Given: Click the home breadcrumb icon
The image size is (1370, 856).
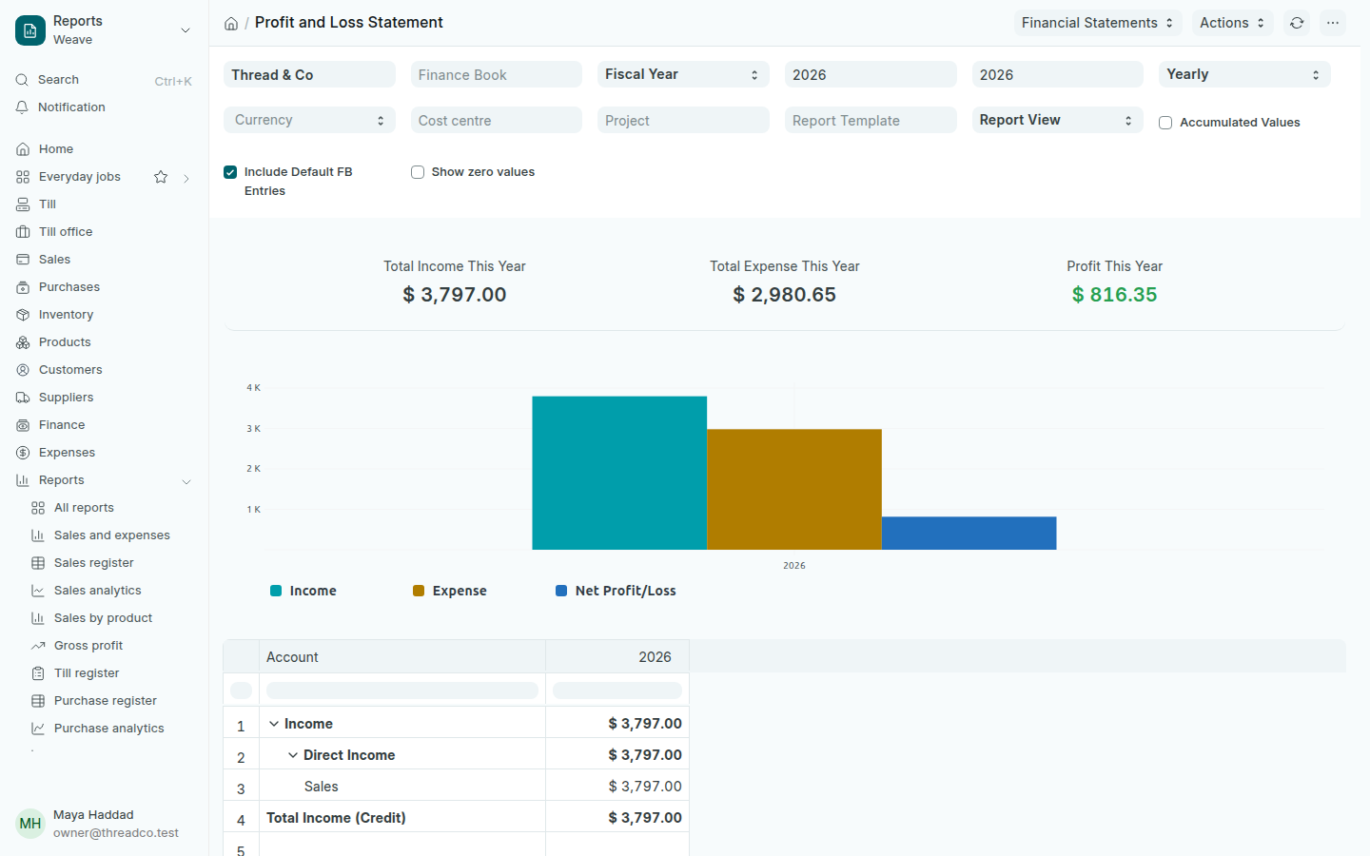Looking at the screenshot, I should [231, 23].
